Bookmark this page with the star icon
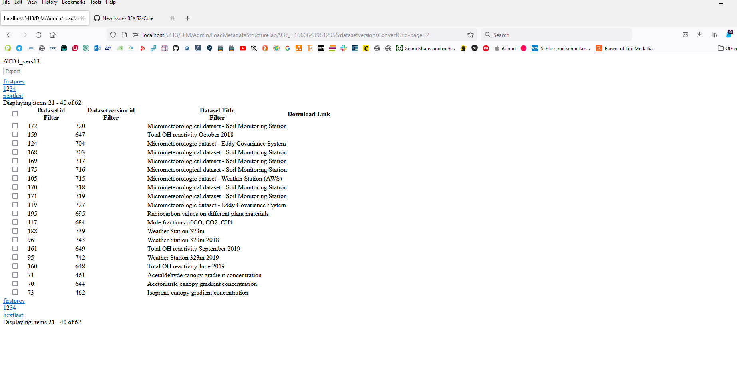Viewport: 737px width, 380px height. (x=471, y=35)
